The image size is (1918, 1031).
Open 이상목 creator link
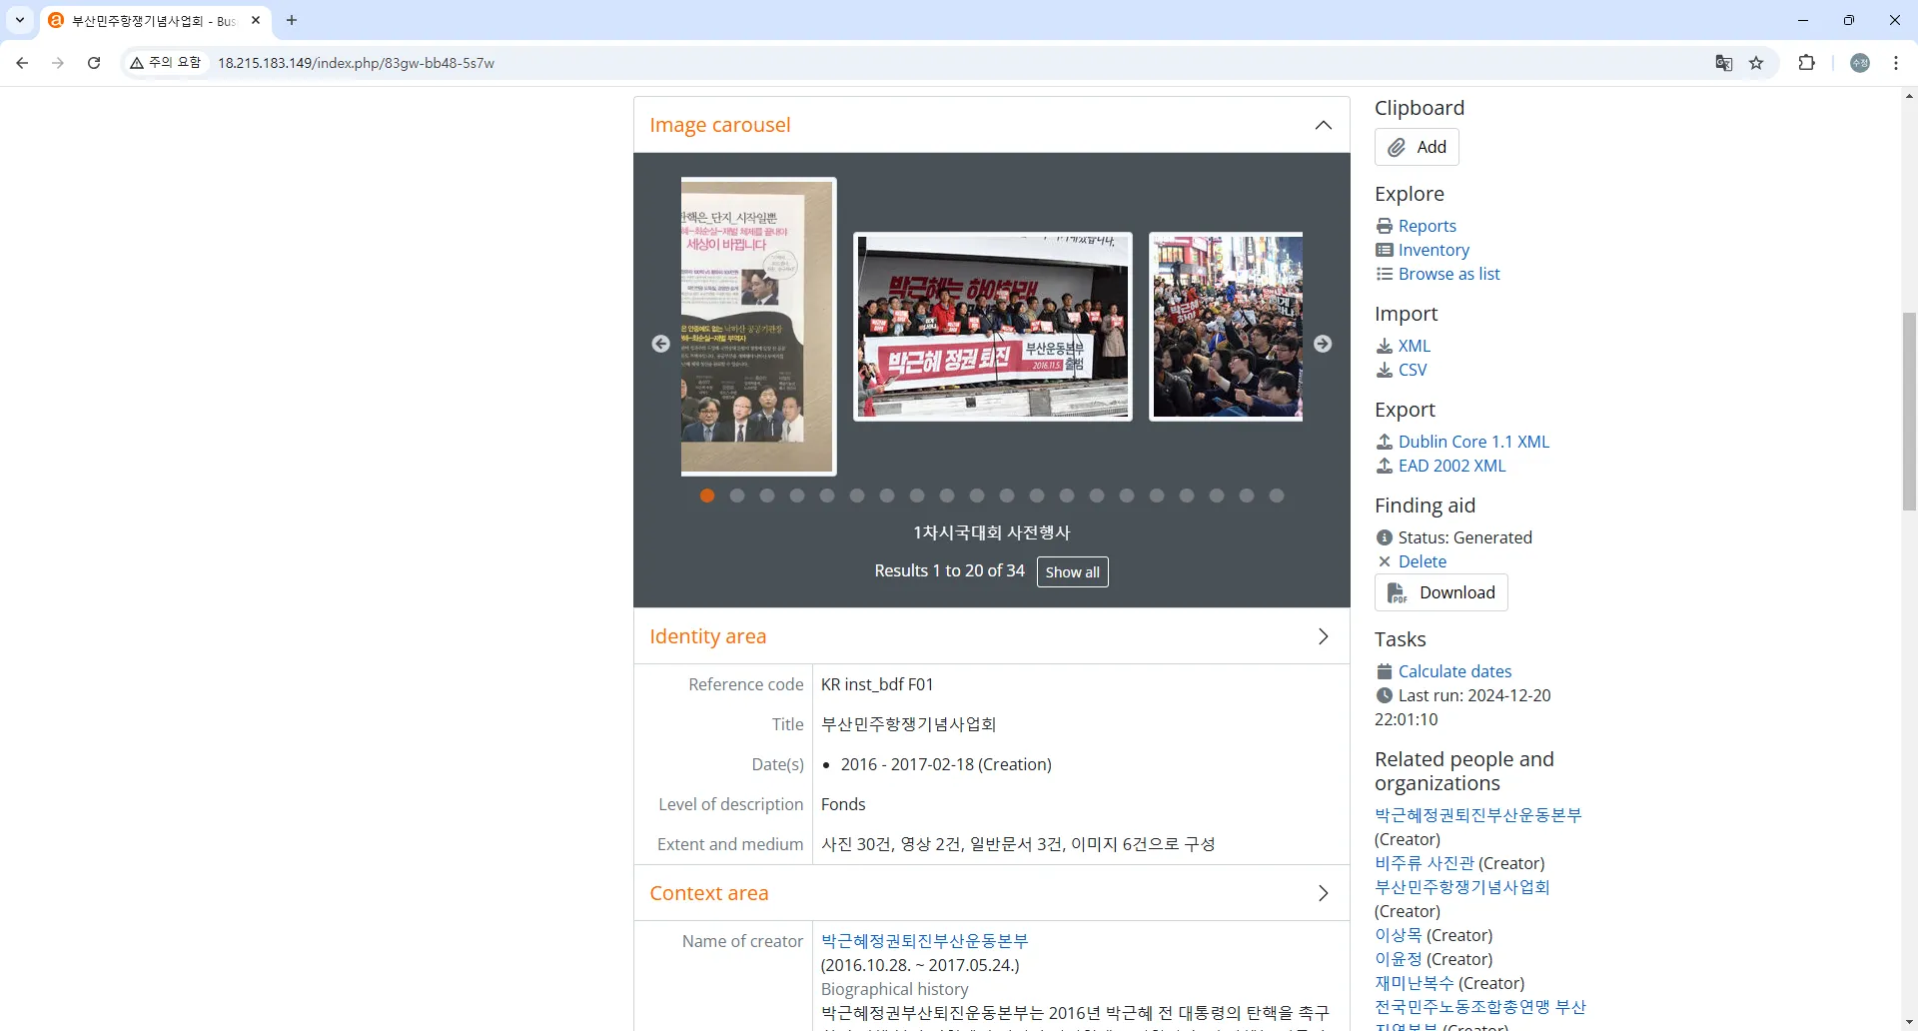[1399, 935]
